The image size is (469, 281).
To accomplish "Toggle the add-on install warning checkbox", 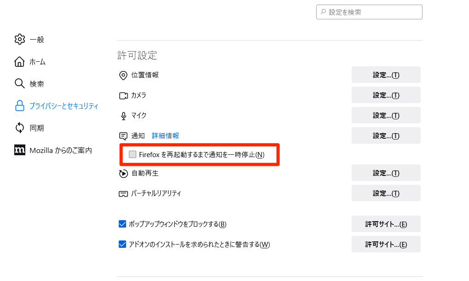I will coord(122,244).
